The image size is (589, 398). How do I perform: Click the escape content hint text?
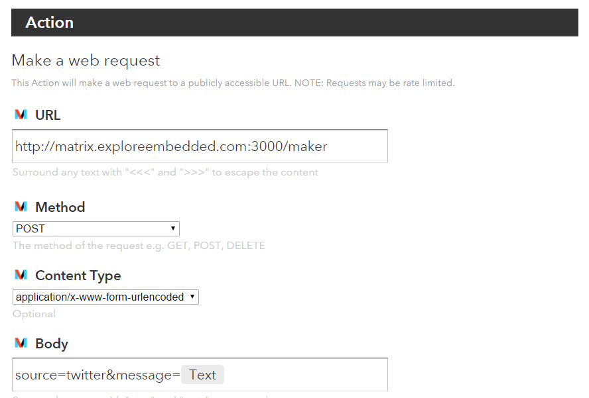click(165, 172)
